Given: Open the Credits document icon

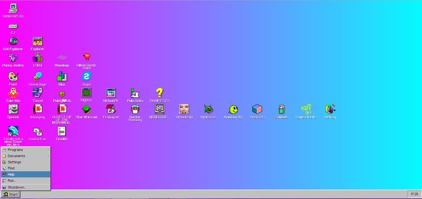Looking at the screenshot, I should click(x=62, y=131).
